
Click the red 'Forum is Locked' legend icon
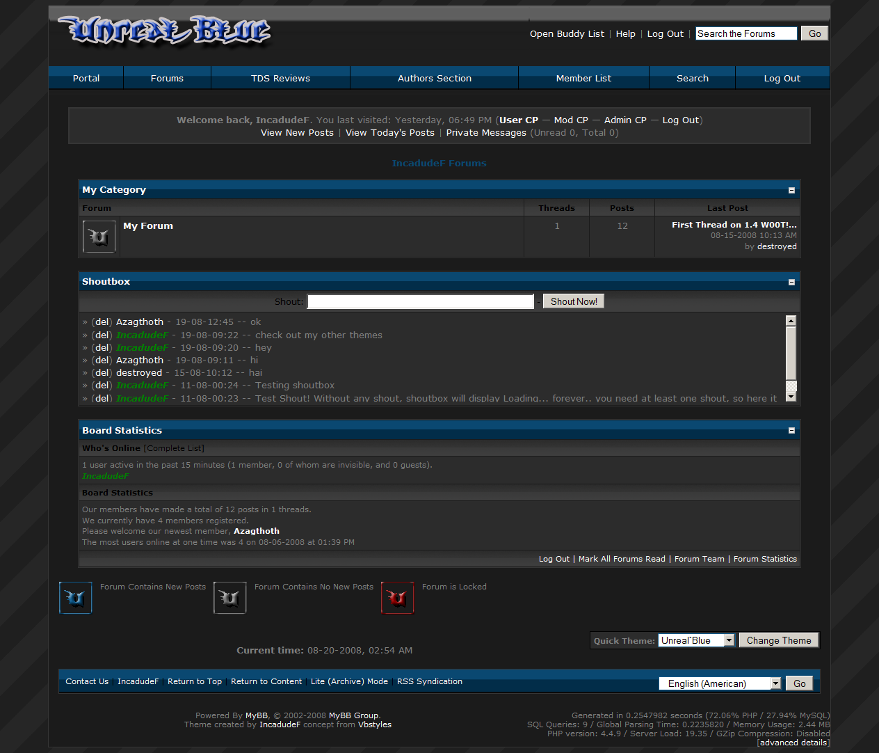[x=398, y=598]
